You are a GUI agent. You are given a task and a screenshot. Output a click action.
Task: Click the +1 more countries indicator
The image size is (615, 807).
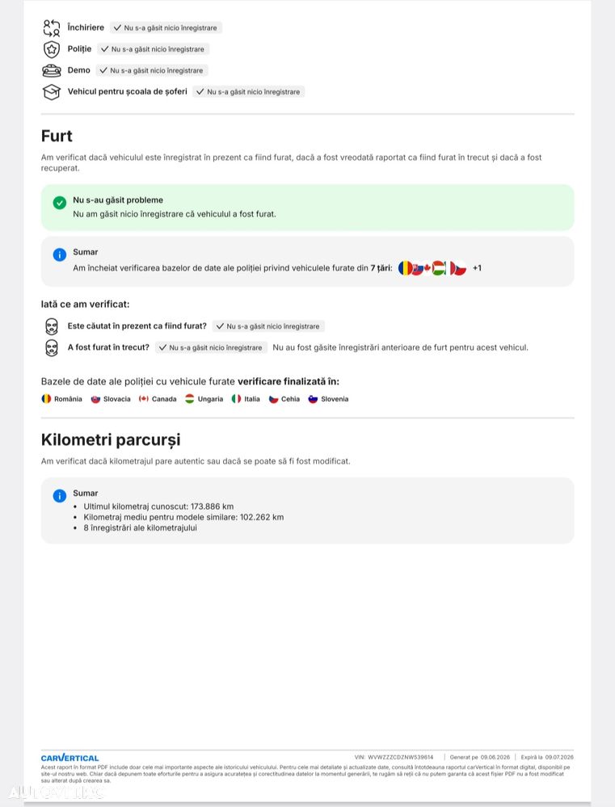[x=477, y=268]
